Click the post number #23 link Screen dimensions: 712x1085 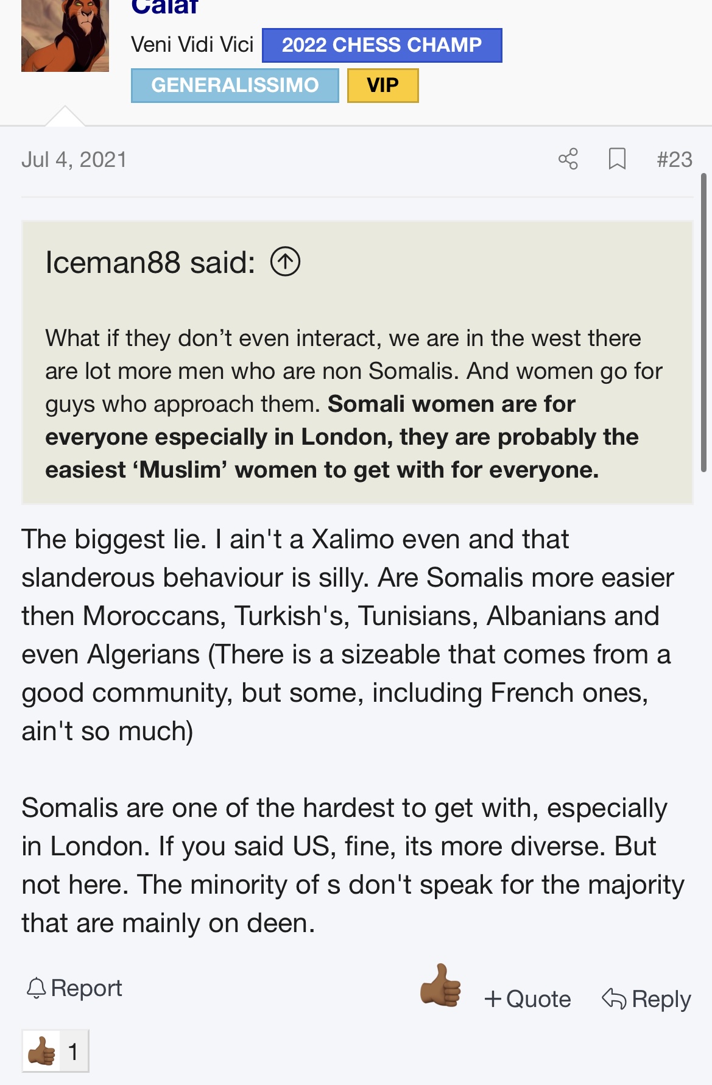point(674,160)
